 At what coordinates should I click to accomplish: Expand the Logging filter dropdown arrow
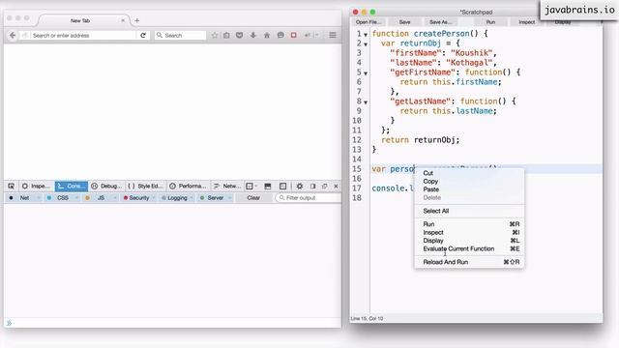point(192,197)
